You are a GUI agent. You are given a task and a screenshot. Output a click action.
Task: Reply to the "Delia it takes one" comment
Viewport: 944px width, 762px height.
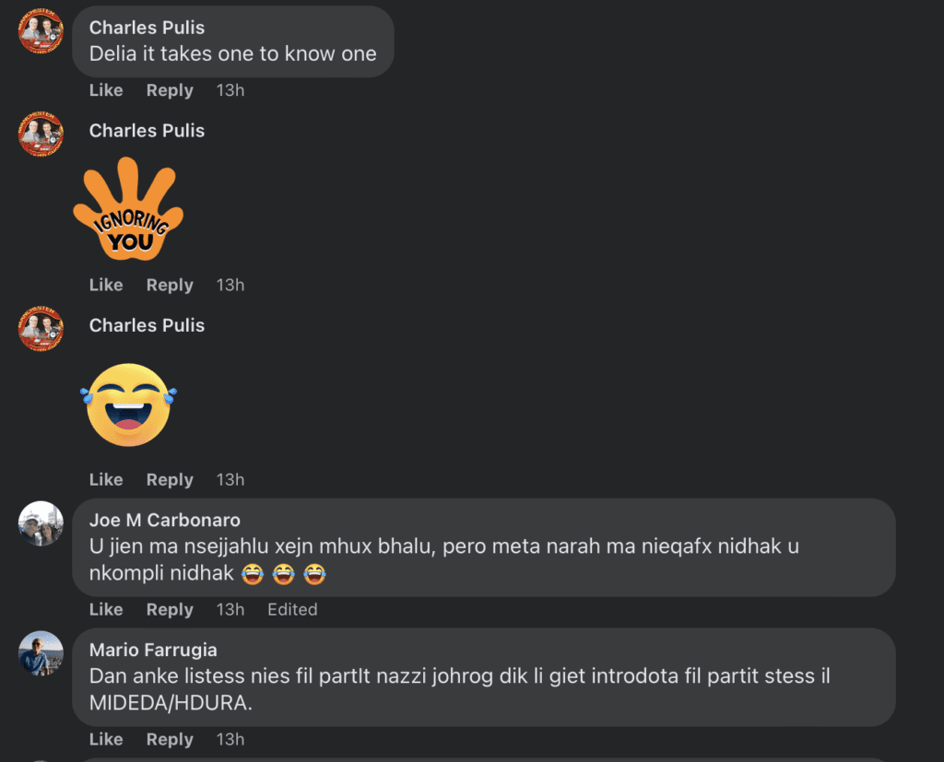170,90
